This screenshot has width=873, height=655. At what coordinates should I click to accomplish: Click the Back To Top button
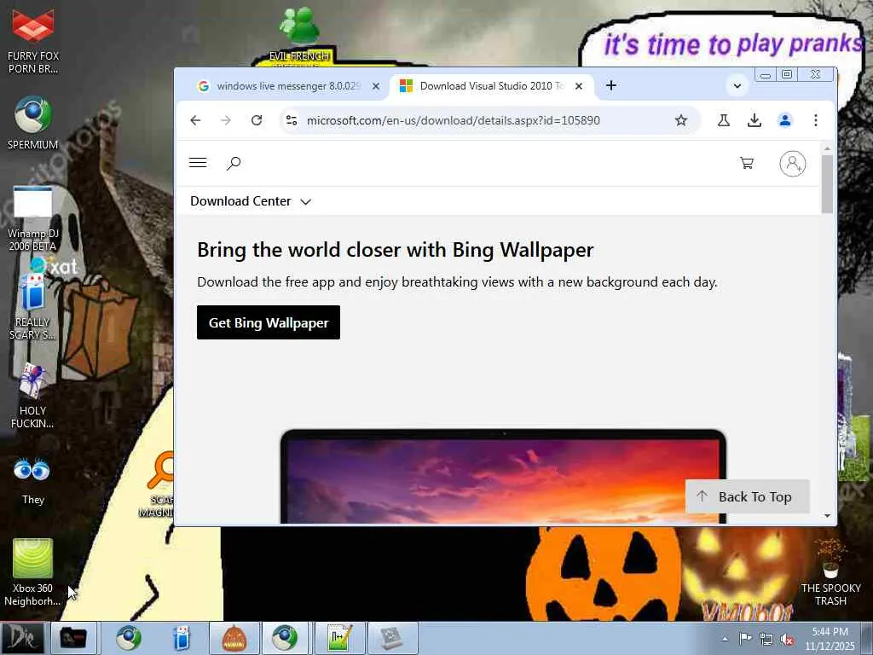pyautogui.click(x=747, y=496)
